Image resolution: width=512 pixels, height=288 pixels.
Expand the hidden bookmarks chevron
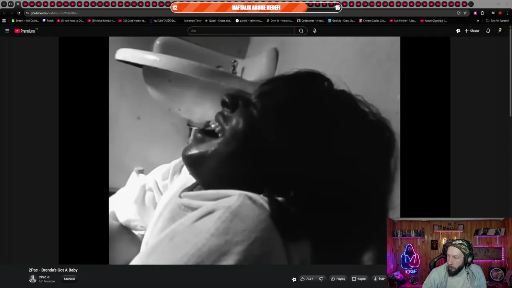478,21
